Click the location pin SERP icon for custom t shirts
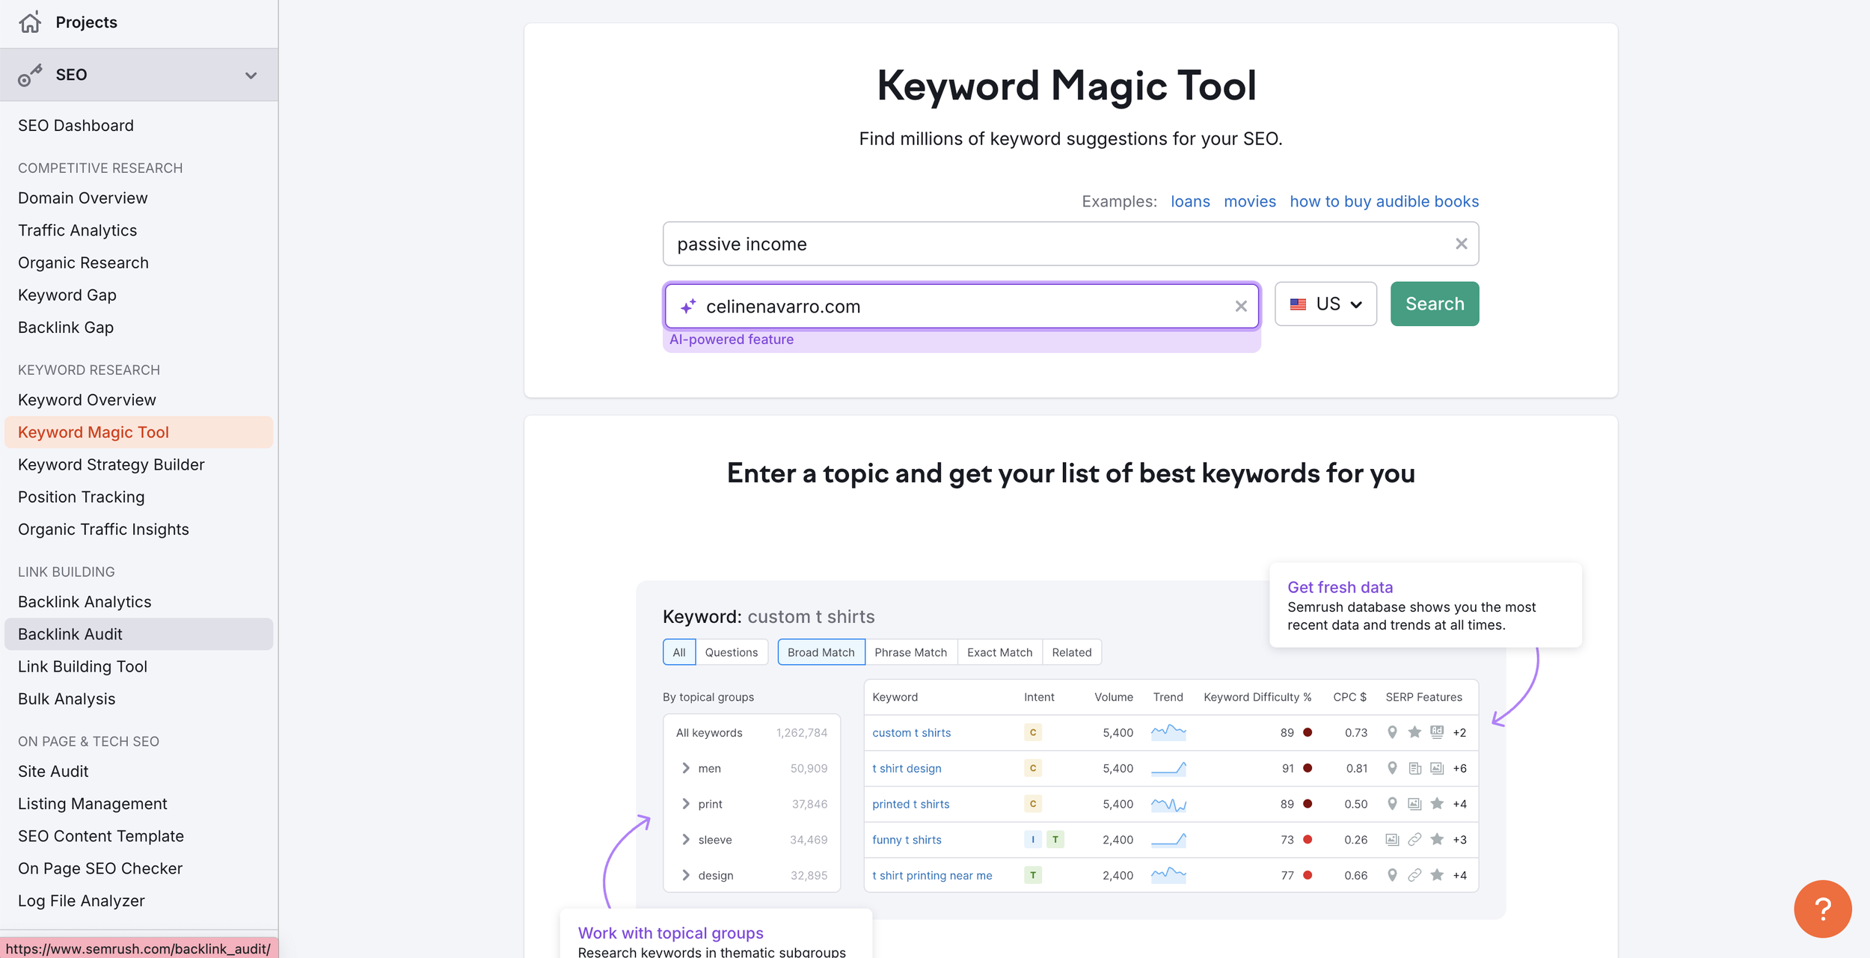The height and width of the screenshot is (958, 1870). pyautogui.click(x=1392, y=732)
